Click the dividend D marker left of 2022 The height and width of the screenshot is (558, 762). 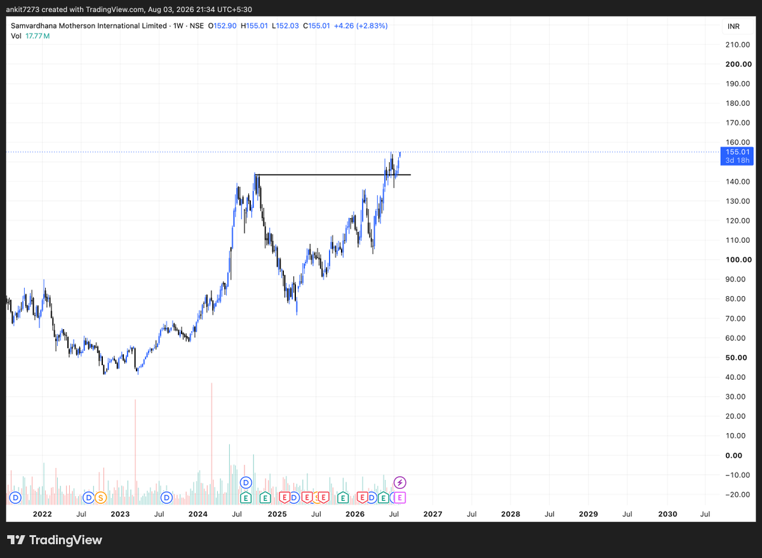pyautogui.click(x=15, y=497)
